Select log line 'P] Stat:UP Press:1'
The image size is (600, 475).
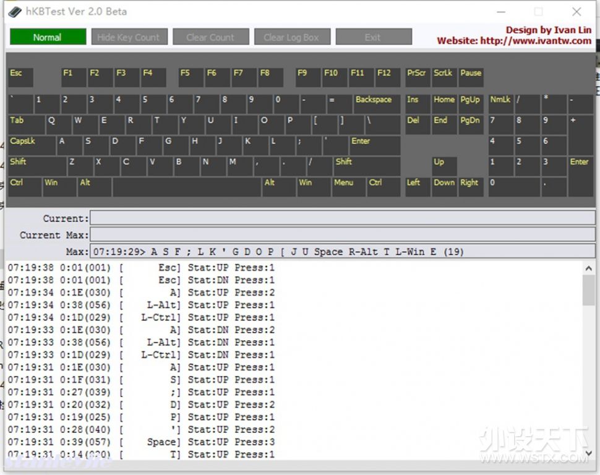[x=141, y=417]
